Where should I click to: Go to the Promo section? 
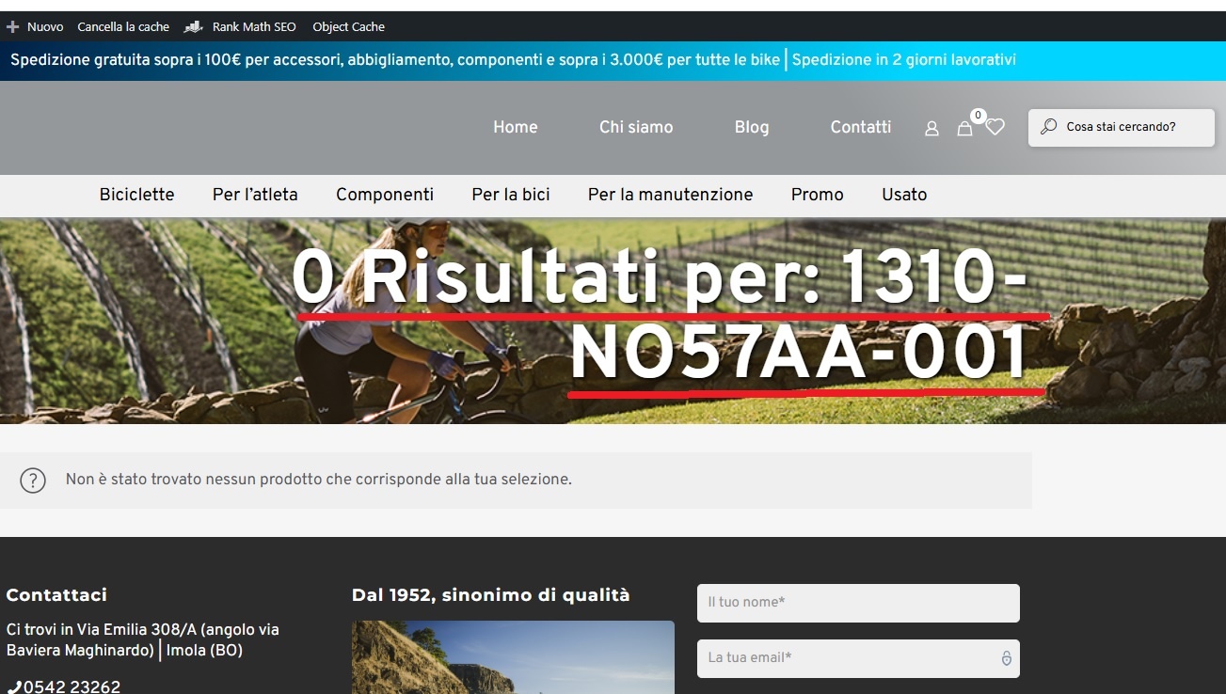pyautogui.click(x=817, y=195)
